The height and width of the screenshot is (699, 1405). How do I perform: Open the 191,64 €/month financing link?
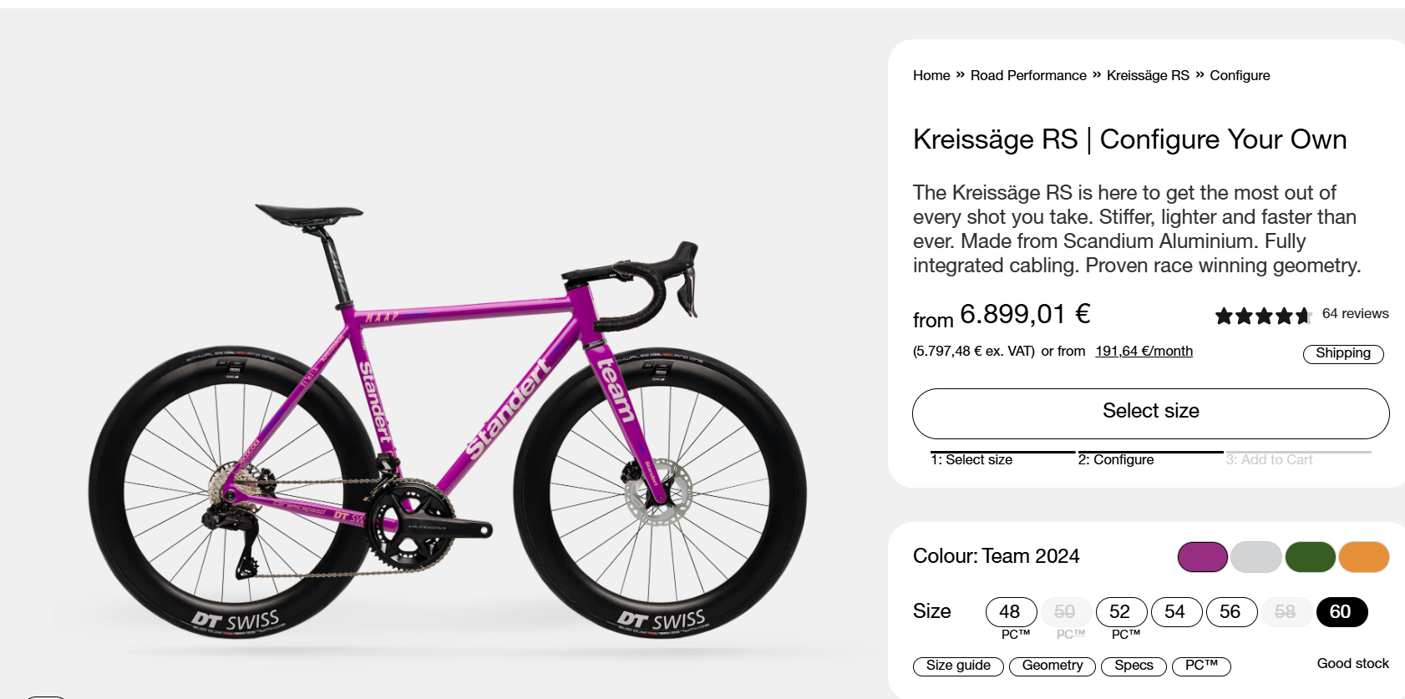pyautogui.click(x=1144, y=352)
